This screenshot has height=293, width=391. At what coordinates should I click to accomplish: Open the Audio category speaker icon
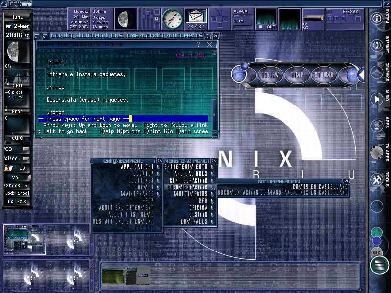pos(377,99)
